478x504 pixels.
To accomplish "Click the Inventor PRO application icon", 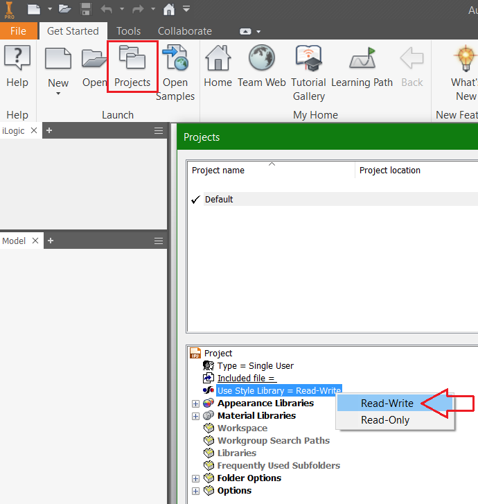I will pyautogui.click(x=9, y=10).
